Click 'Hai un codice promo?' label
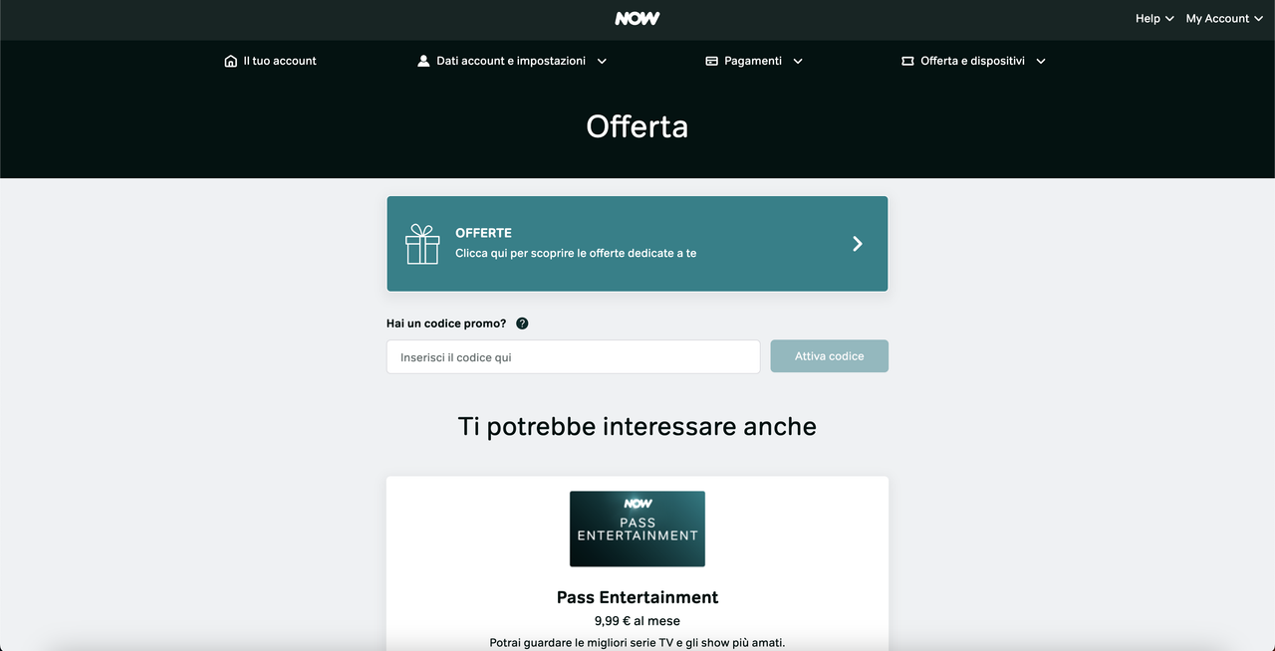 click(446, 324)
